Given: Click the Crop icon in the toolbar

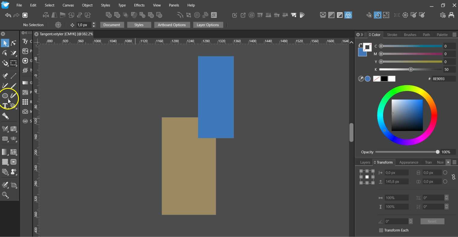Looking at the screenshot, I should 188,15.
